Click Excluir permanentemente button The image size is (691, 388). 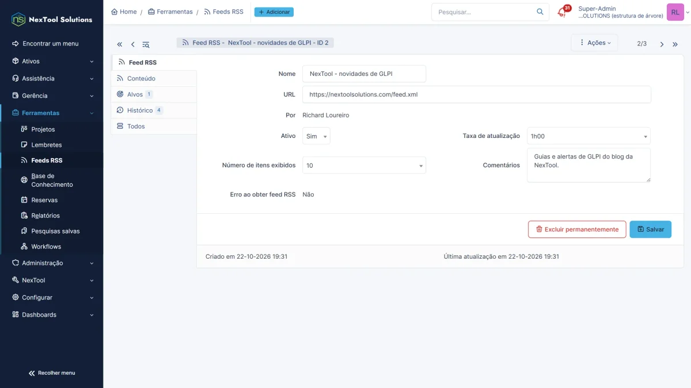(x=577, y=229)
